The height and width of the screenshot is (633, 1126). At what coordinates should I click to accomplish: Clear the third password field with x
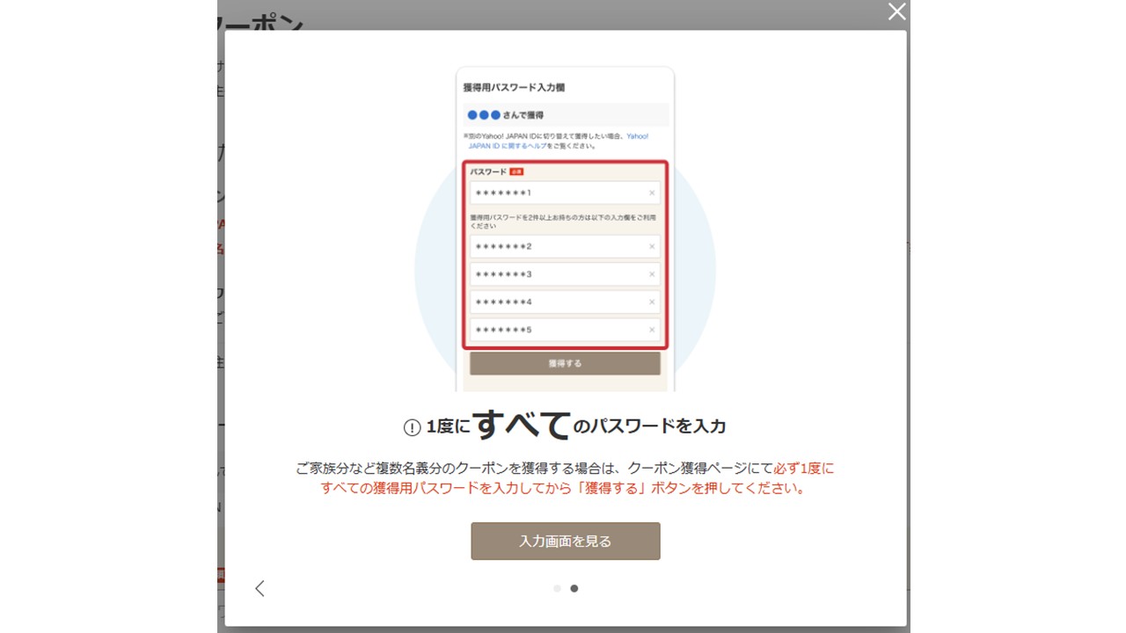[x=652, y=274]
